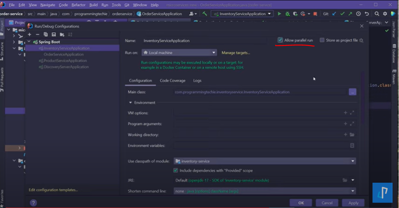Remove the selected configuration with minus icon

[38, 35]
